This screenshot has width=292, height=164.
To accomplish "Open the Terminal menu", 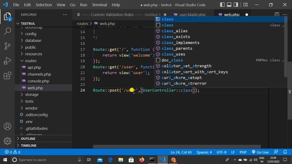I will pyautogui.click(x=99, y=5).
